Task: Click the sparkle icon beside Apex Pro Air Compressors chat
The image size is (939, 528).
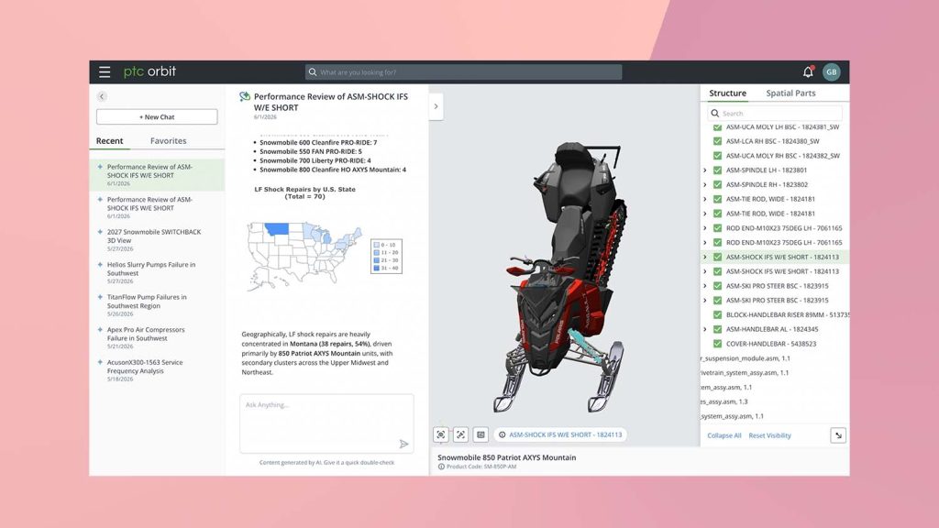Action: pyautogui.click(x=100, y=329)
